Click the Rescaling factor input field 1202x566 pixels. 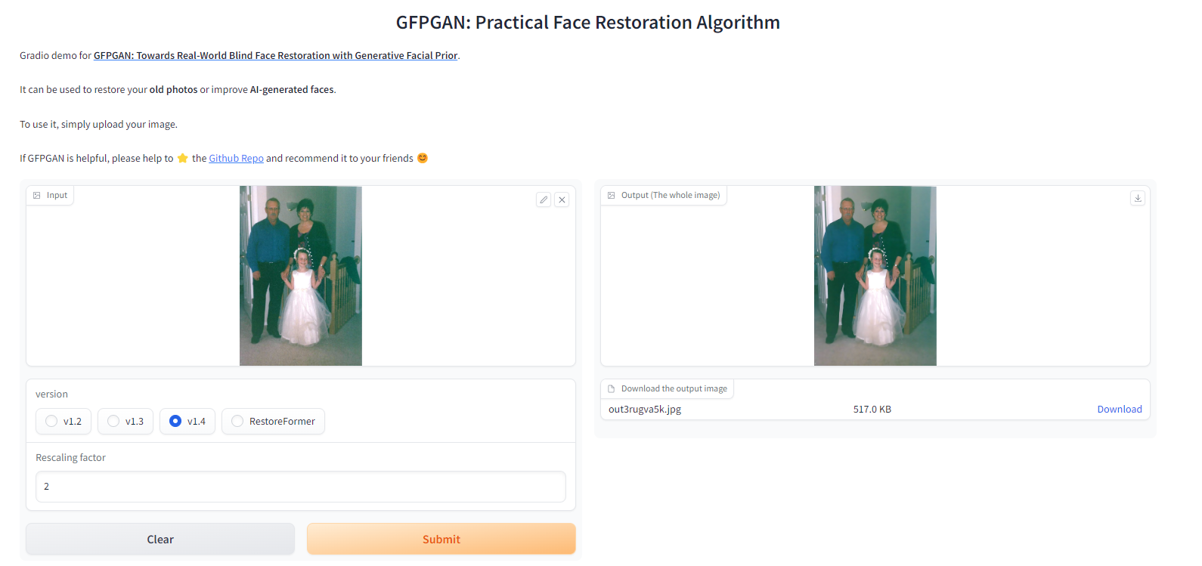pos(301,487)
